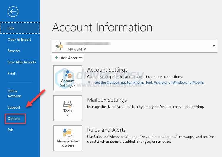Select Open & Export in sidebar
Viewport: 222px width, 157px height.
pyautogui.click(x=19, y=40)
